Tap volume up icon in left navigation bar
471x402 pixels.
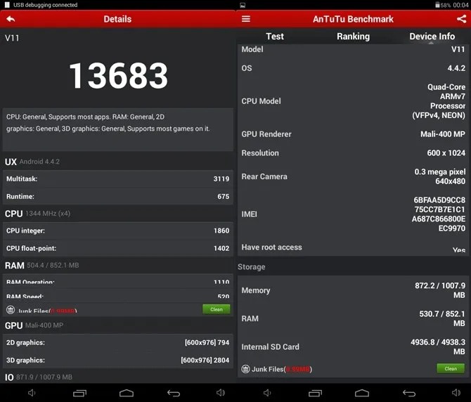click(x=221, y=393)
